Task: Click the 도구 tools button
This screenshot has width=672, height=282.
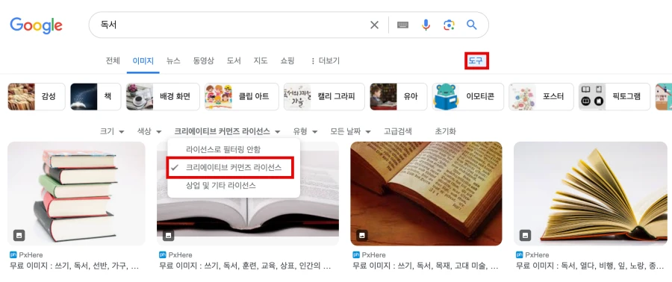Action: coord(476,61)
